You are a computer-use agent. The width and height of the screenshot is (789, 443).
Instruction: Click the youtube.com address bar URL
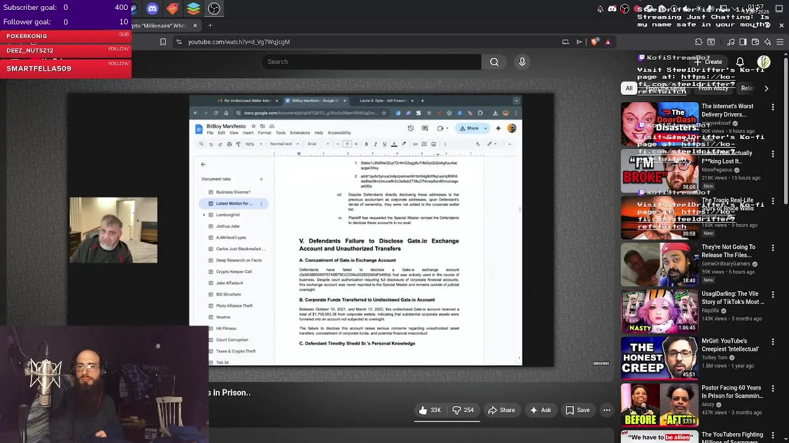[x=239, y=42]
